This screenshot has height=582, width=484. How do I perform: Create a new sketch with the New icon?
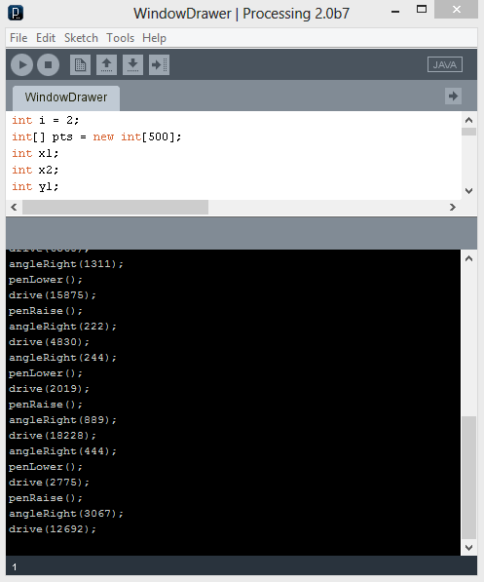pyautogui.click(x=81, y=65)
